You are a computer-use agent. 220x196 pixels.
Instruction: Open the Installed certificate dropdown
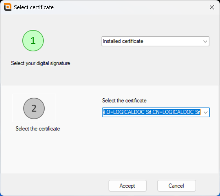pos(155,41)
